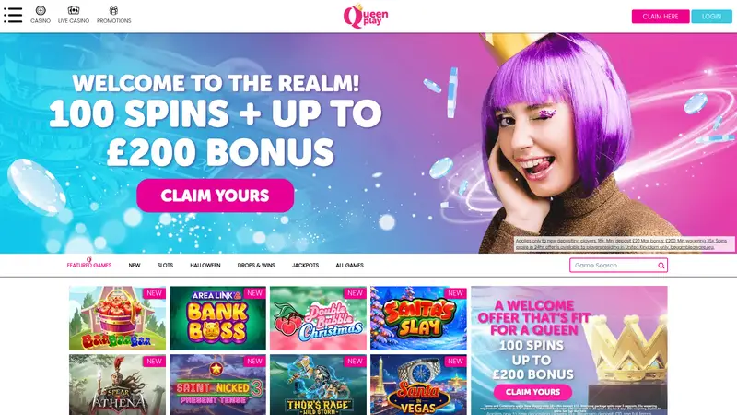
Task: Open the Halloween category tab
Action: pyautogui.click(x=205, y=266)
